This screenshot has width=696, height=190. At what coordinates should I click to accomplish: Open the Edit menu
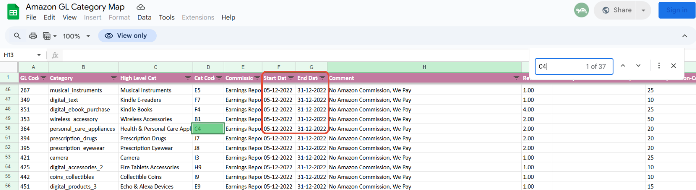point(49,17)
